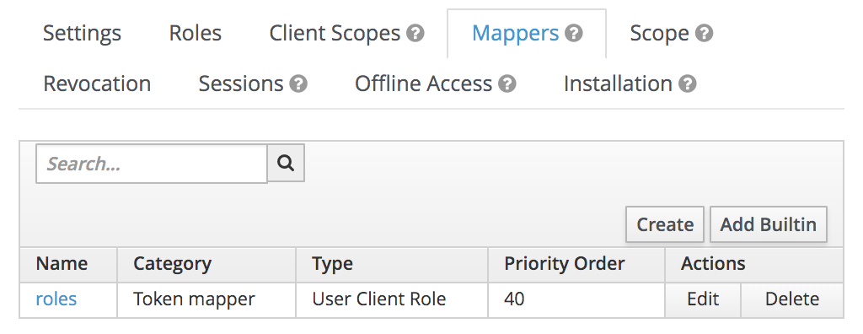This screenshot has height=334, width=863.
Task: Go to the Scope tab
Action: tap(659, 34)
